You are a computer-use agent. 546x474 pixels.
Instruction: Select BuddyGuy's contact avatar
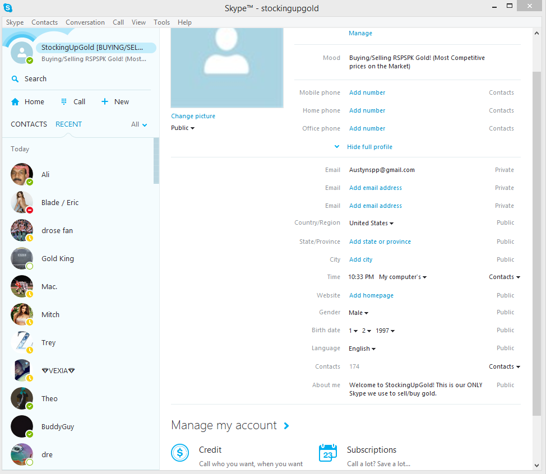[x=22, y=426]
